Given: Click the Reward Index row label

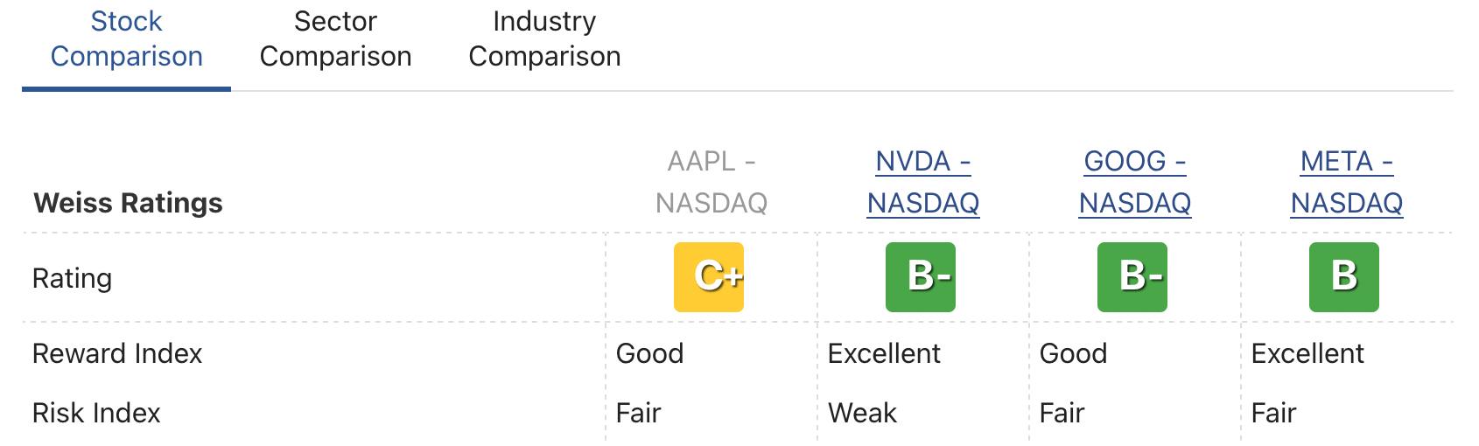Looking at the screenshot, I should coord(117,353).
